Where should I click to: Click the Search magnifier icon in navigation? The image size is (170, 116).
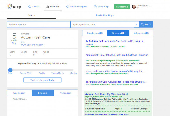pos(29,7)
